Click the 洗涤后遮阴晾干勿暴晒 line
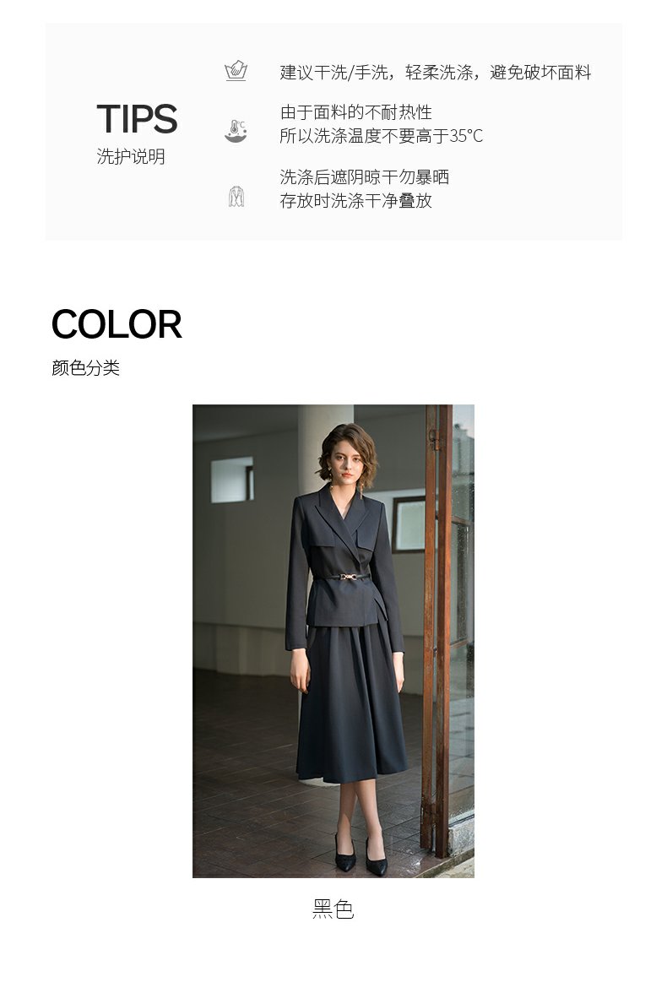This screenshot has height=993, width=667. (364, 176)
